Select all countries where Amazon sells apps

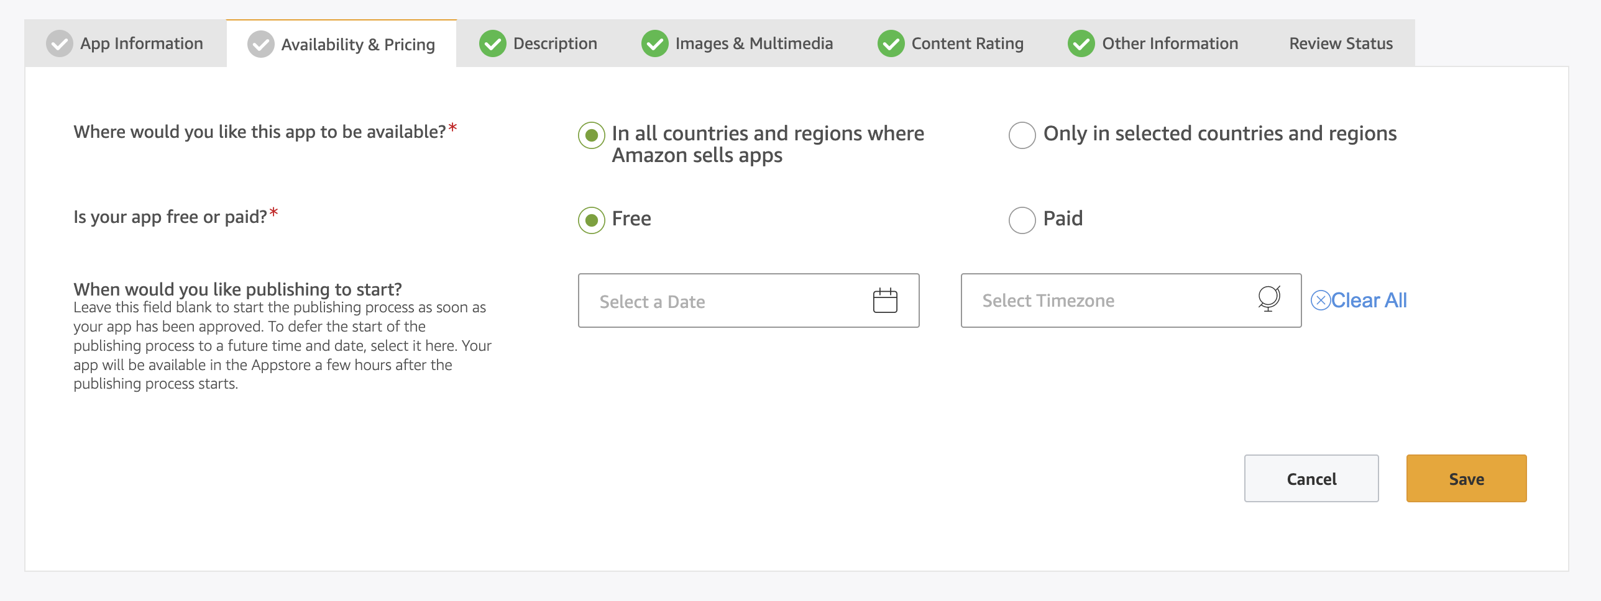592,135
